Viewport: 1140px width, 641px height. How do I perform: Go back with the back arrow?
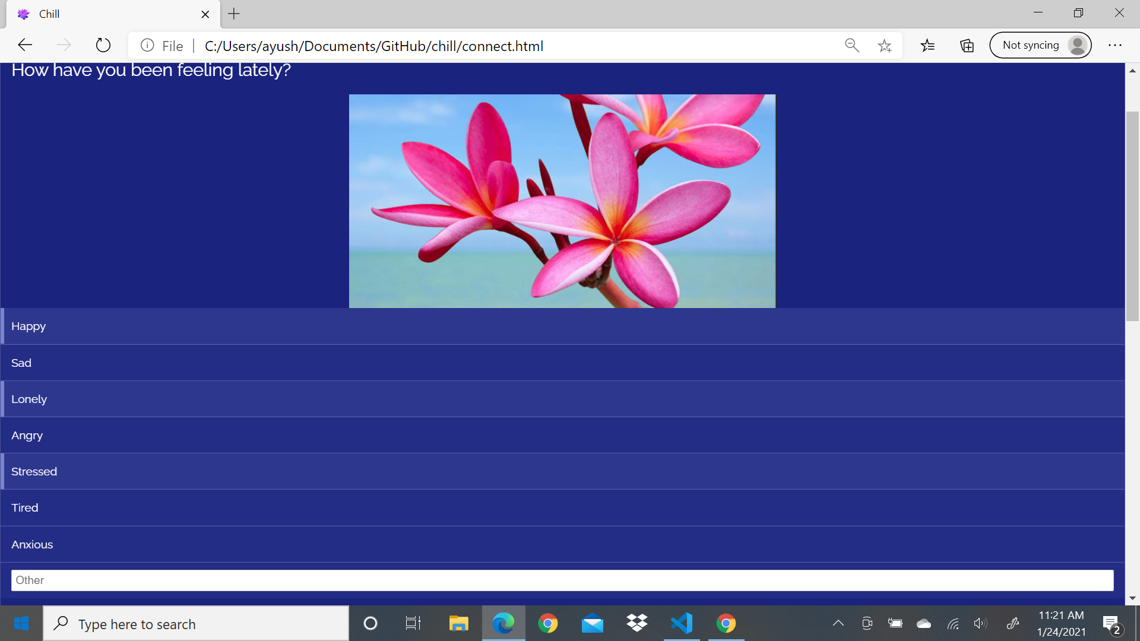point(25,45)
